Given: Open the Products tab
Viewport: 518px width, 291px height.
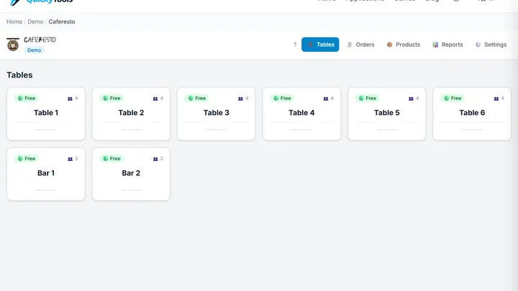Looking at the screenshot, I should pos(404,45).
